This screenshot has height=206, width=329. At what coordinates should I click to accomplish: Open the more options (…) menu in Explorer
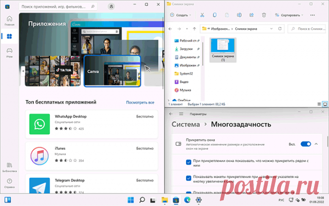[x=313, y=15]
